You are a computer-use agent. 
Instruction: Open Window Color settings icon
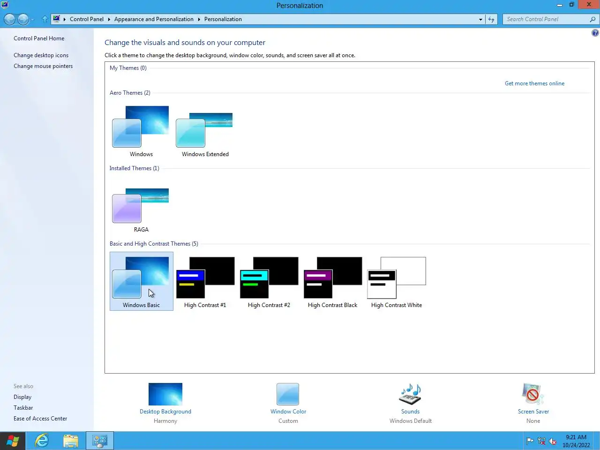(288, 394)
